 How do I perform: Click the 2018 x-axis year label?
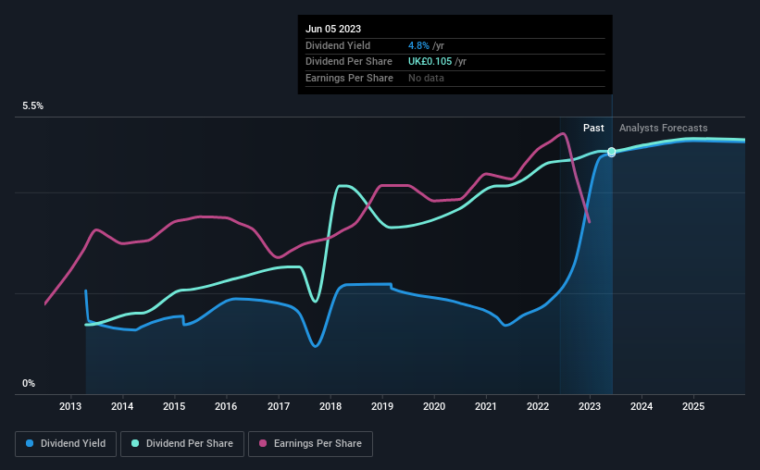point(330,406)
